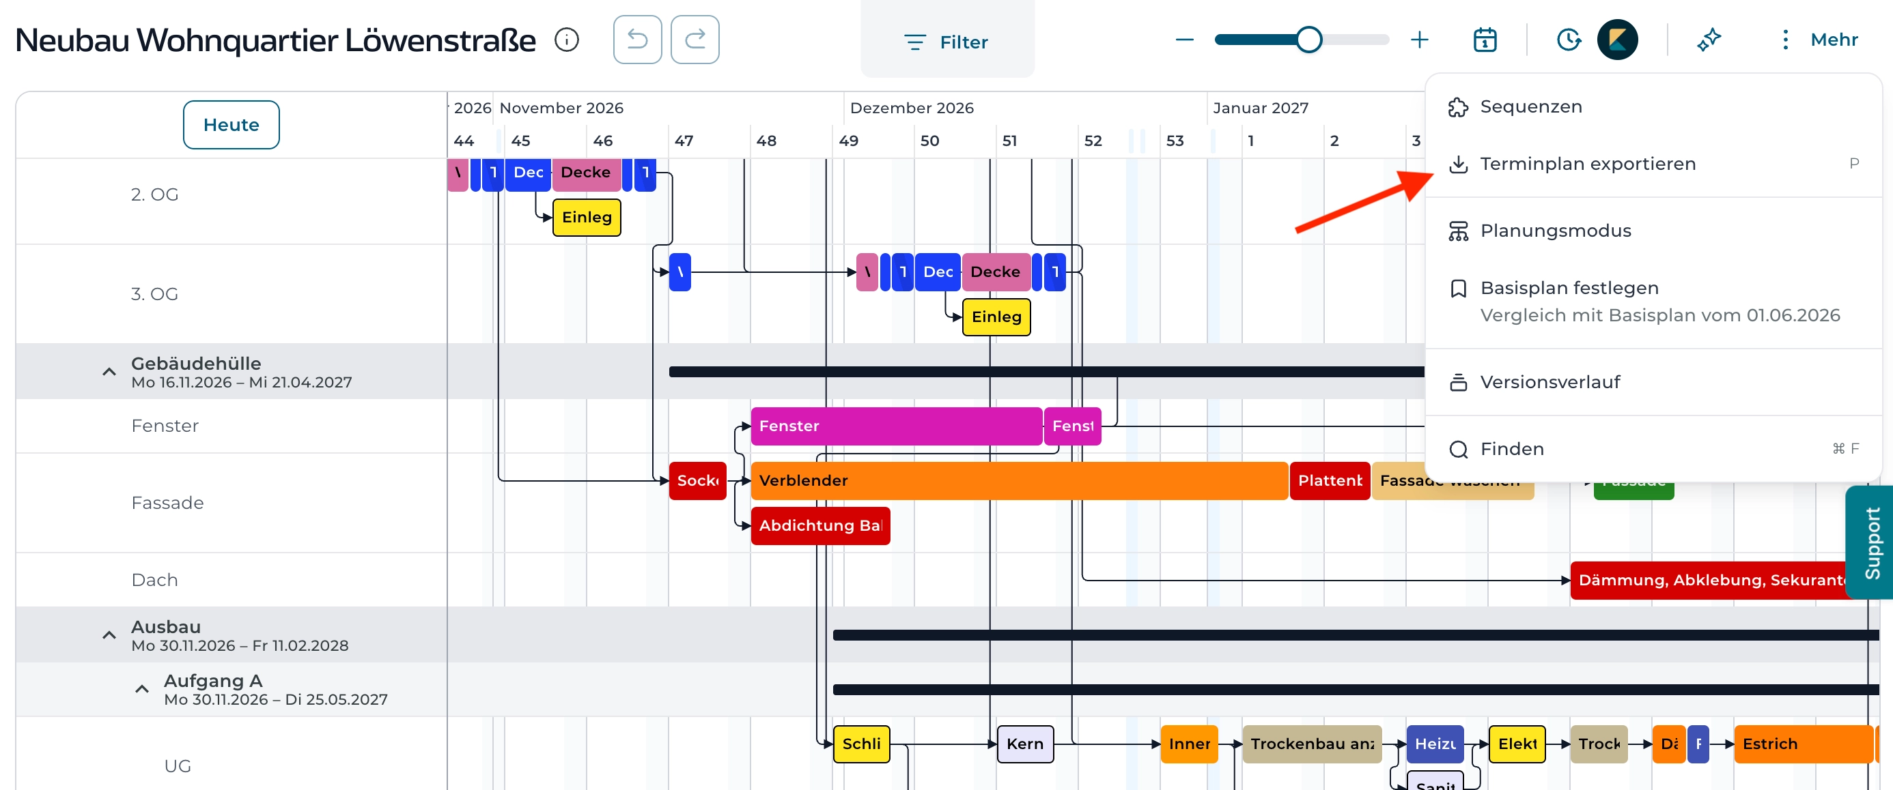Open Finden search entry
This screenshot has width=1893, height=790.
tap(1653, 450)
